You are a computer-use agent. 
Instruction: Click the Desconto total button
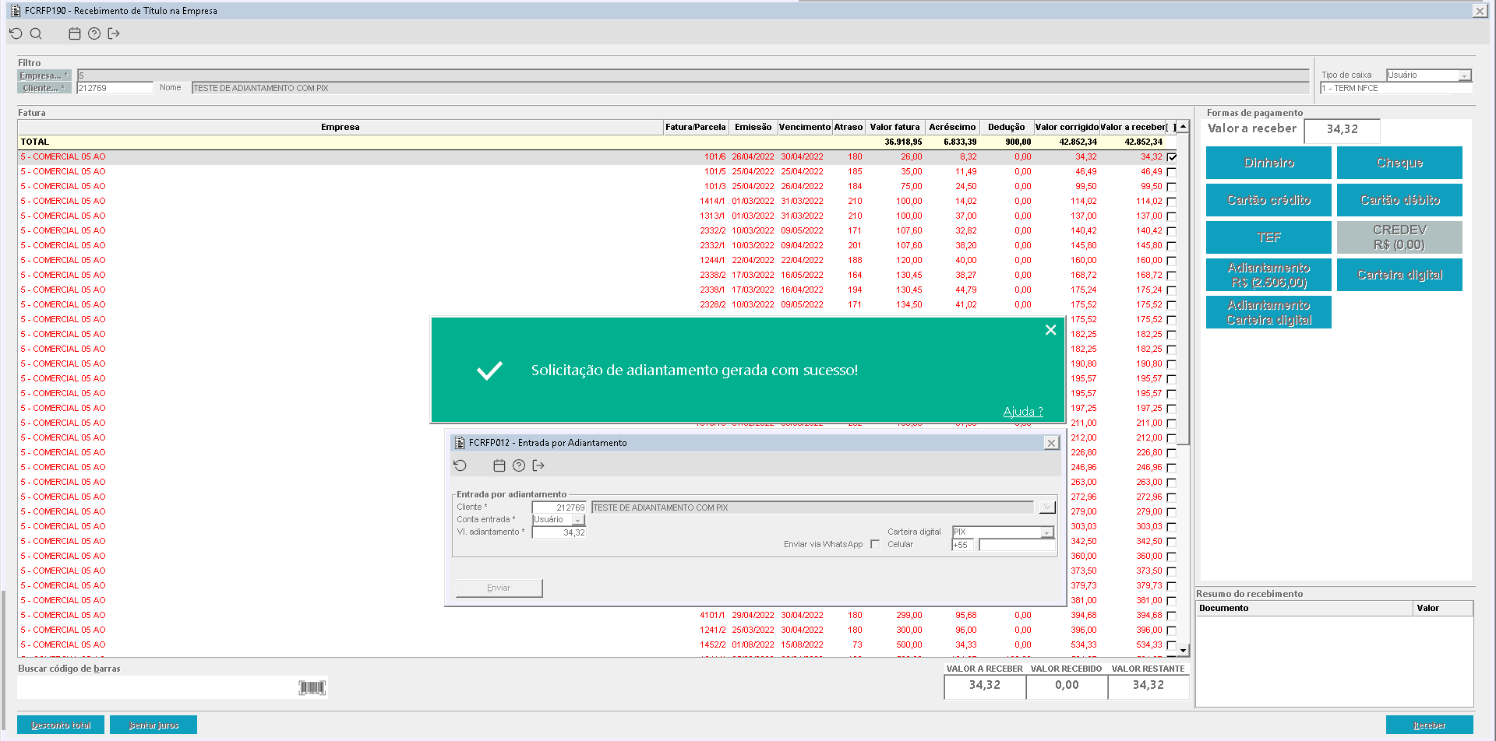(62, 725)
